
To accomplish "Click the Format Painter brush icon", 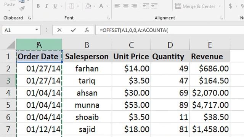I will pos(22,8).
